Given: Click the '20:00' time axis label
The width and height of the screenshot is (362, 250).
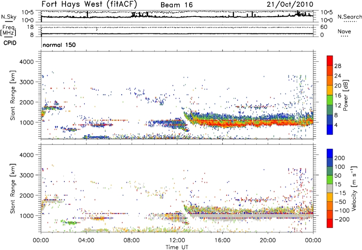Looking at the screenshot, I should [x=267, y=241].
